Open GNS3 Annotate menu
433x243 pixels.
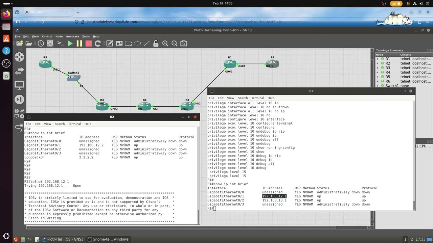pyautogui.click(x=72, y=36)
